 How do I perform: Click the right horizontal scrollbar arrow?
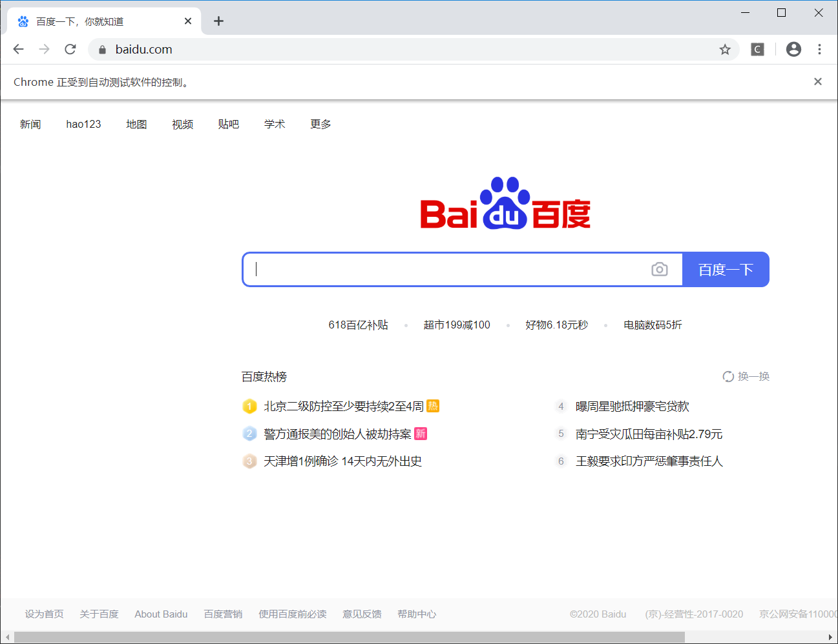point(830,638)
